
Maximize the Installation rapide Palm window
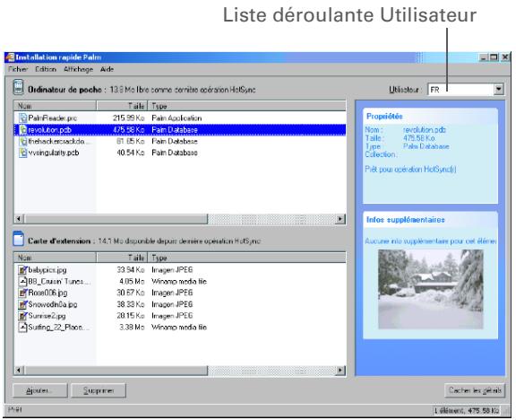494,57
